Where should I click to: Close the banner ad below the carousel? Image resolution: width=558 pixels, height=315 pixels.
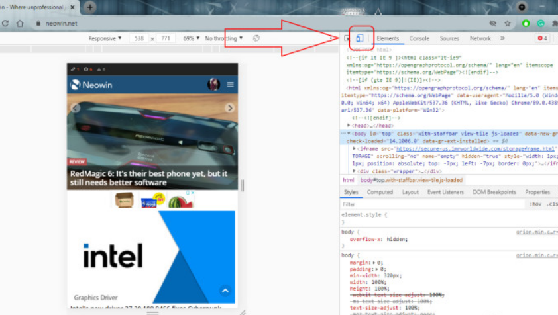[193, 193]
